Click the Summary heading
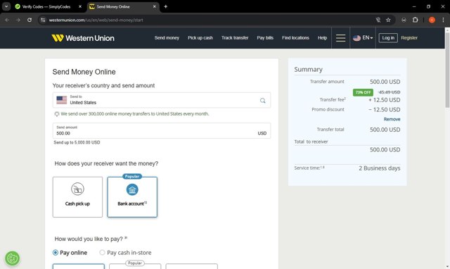450x269 pixels. click(x=308, y=69)
